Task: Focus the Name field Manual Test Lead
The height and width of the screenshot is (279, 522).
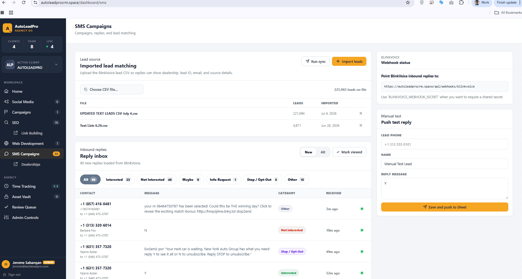Action: [x=444, y=164]
